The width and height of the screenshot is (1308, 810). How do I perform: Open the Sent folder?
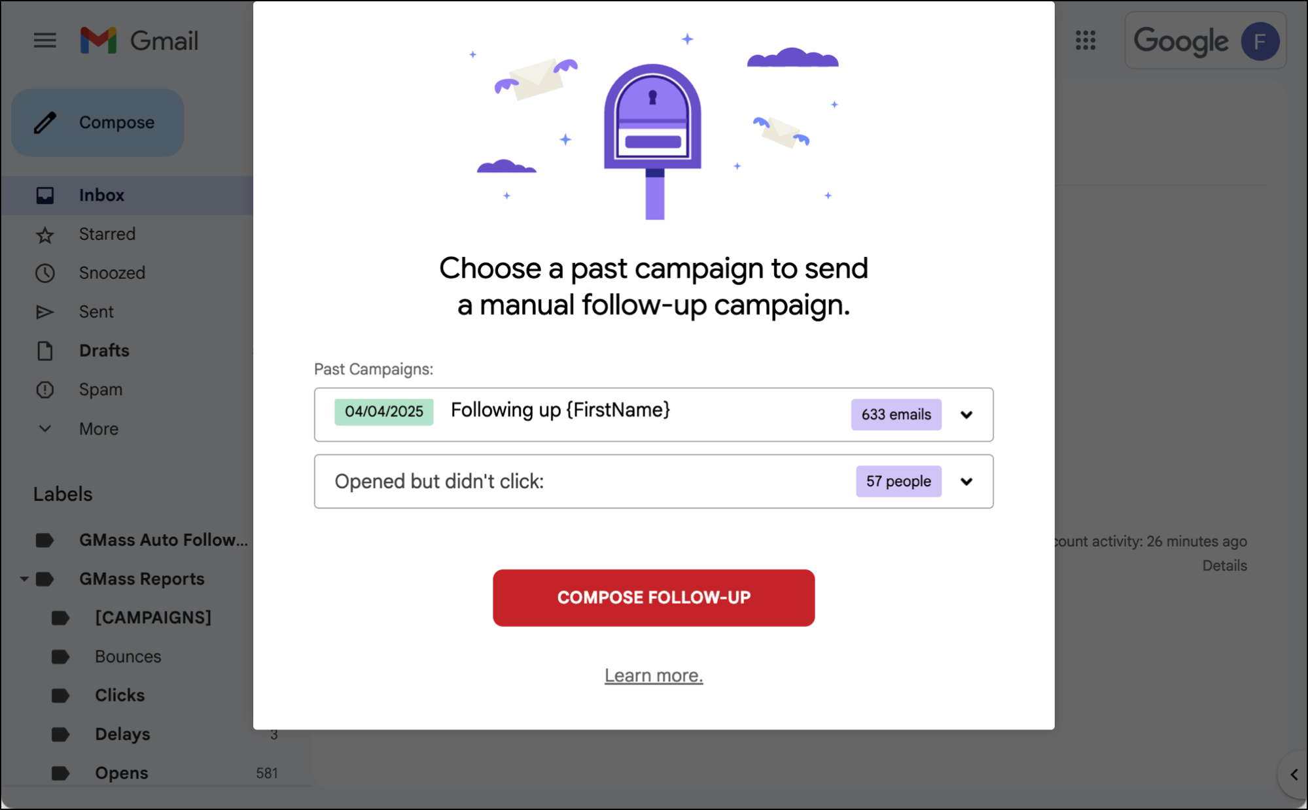(x=96, y=312)
